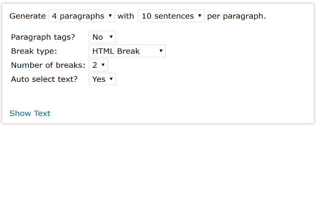Select the "Auto select text?" label

pyautogui.click(x=44, y=79)
